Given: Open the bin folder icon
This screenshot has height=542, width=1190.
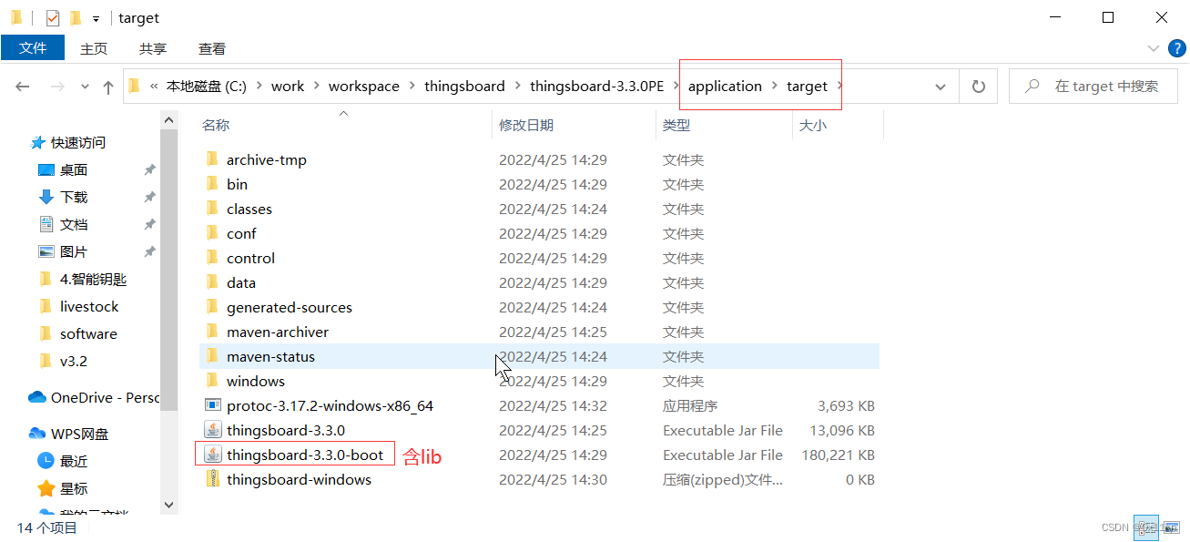Looking at the screenshot, I should (x=212, y=184).
